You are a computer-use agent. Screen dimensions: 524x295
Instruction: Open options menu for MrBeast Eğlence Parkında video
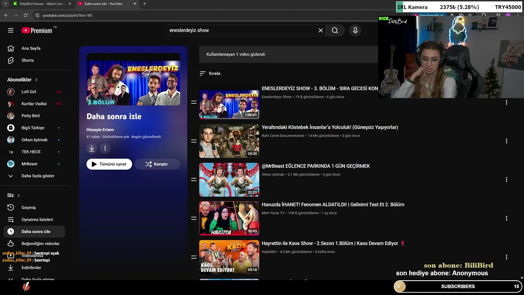coord(506,179)
